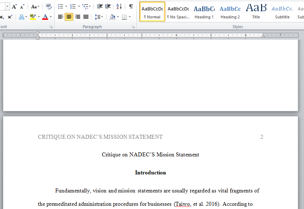The image size is (304, 209).
Task: Open the Text Effects glowing A icon
Action: pos(22,17)
